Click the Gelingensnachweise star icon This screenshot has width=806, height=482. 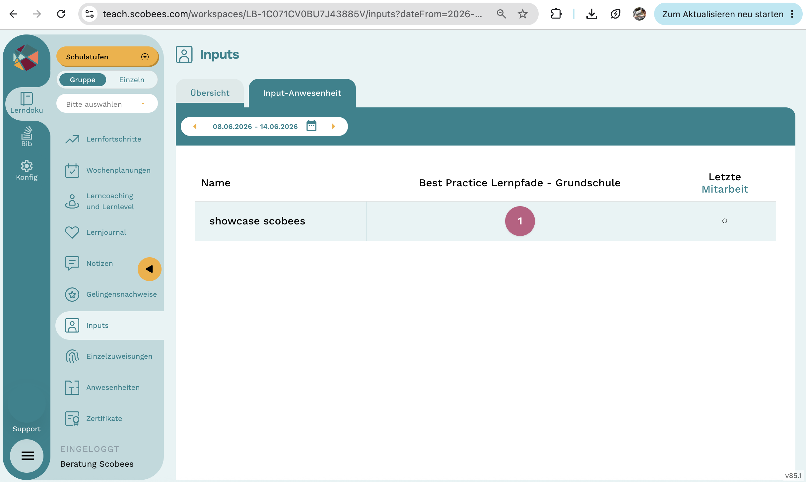[x=72, y=294]
